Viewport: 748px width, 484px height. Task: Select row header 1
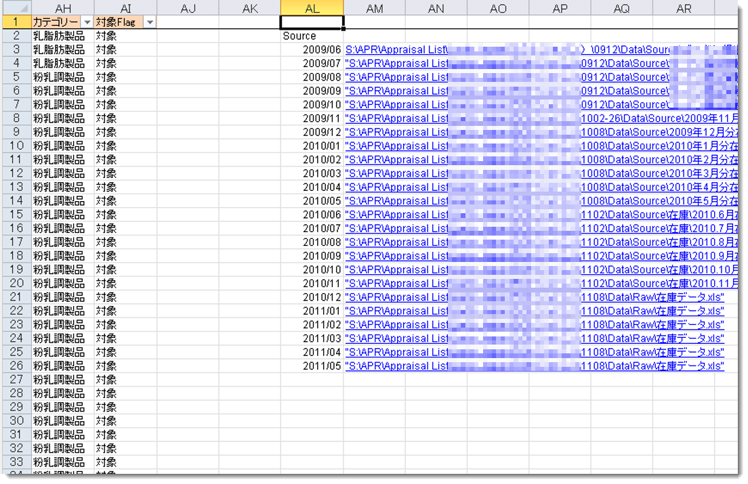click(17, 22)
